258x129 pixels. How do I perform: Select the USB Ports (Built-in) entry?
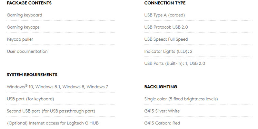(x=174, y=63)
